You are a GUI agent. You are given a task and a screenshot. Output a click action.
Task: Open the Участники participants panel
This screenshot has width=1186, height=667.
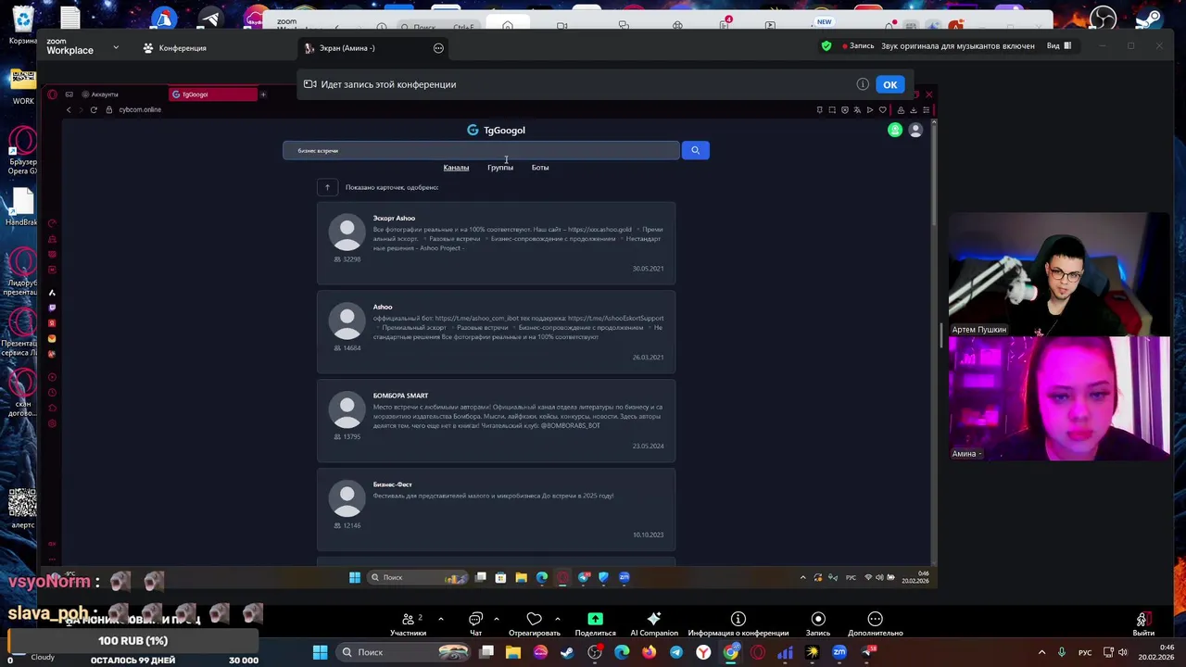pos(408,624)
